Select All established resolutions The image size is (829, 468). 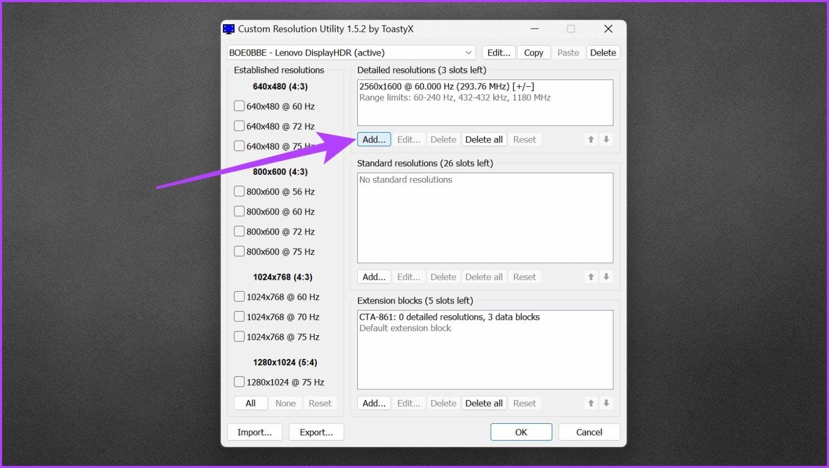coord(250,403)
